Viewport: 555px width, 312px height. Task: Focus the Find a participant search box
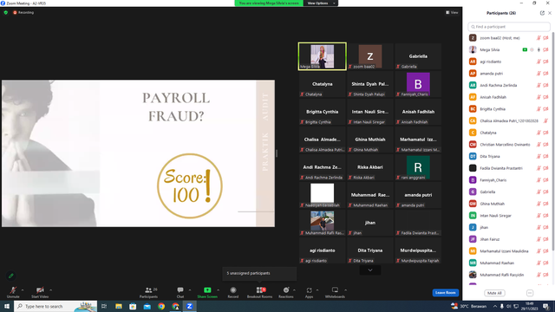(509, 27)
